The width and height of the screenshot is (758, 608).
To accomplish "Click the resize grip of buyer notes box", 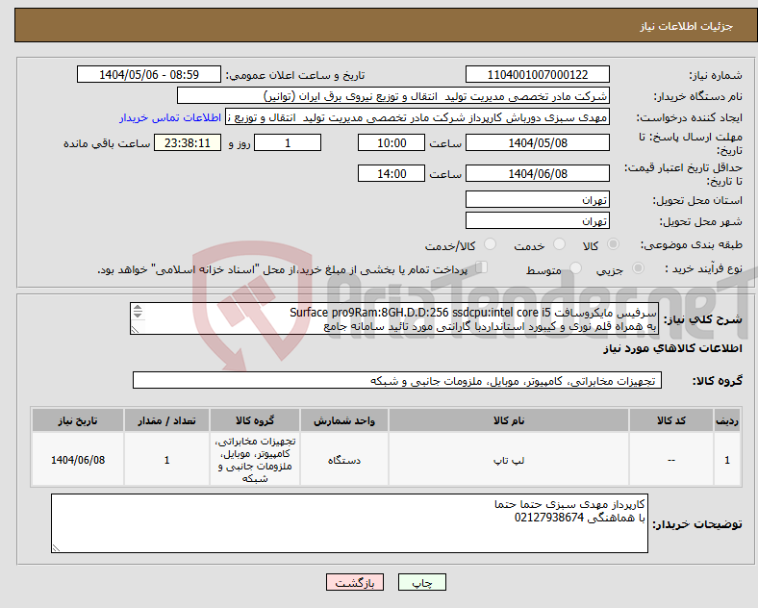I will (x=56, y=547).
